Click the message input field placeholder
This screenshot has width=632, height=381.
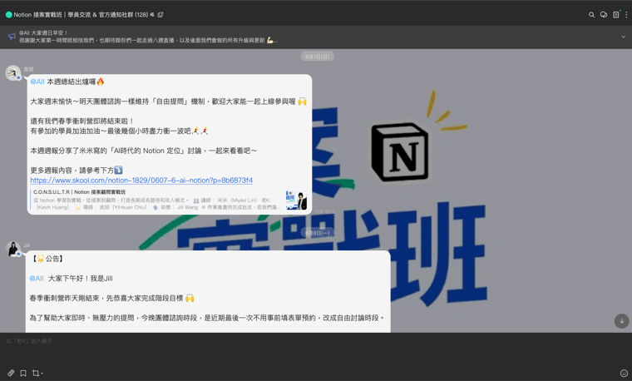coord(29,341)
